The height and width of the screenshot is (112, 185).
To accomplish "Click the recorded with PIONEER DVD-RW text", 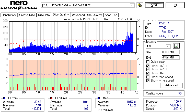I will pos(98,19).
